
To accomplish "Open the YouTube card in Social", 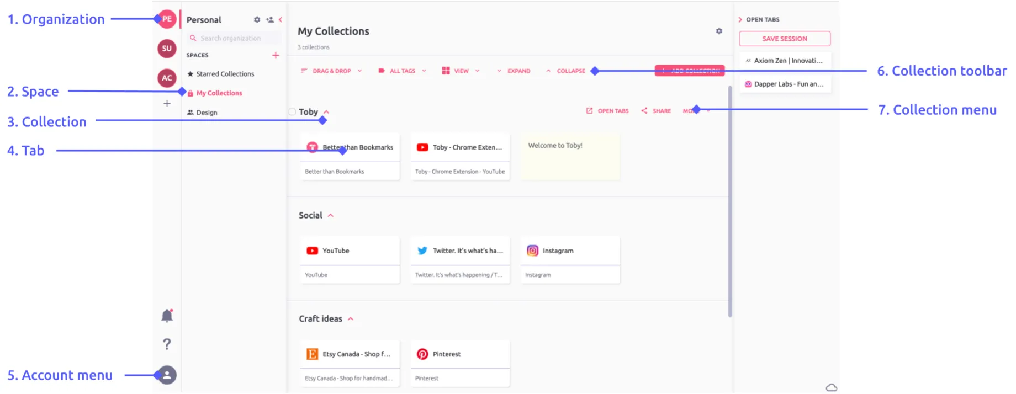I will 350,260.
